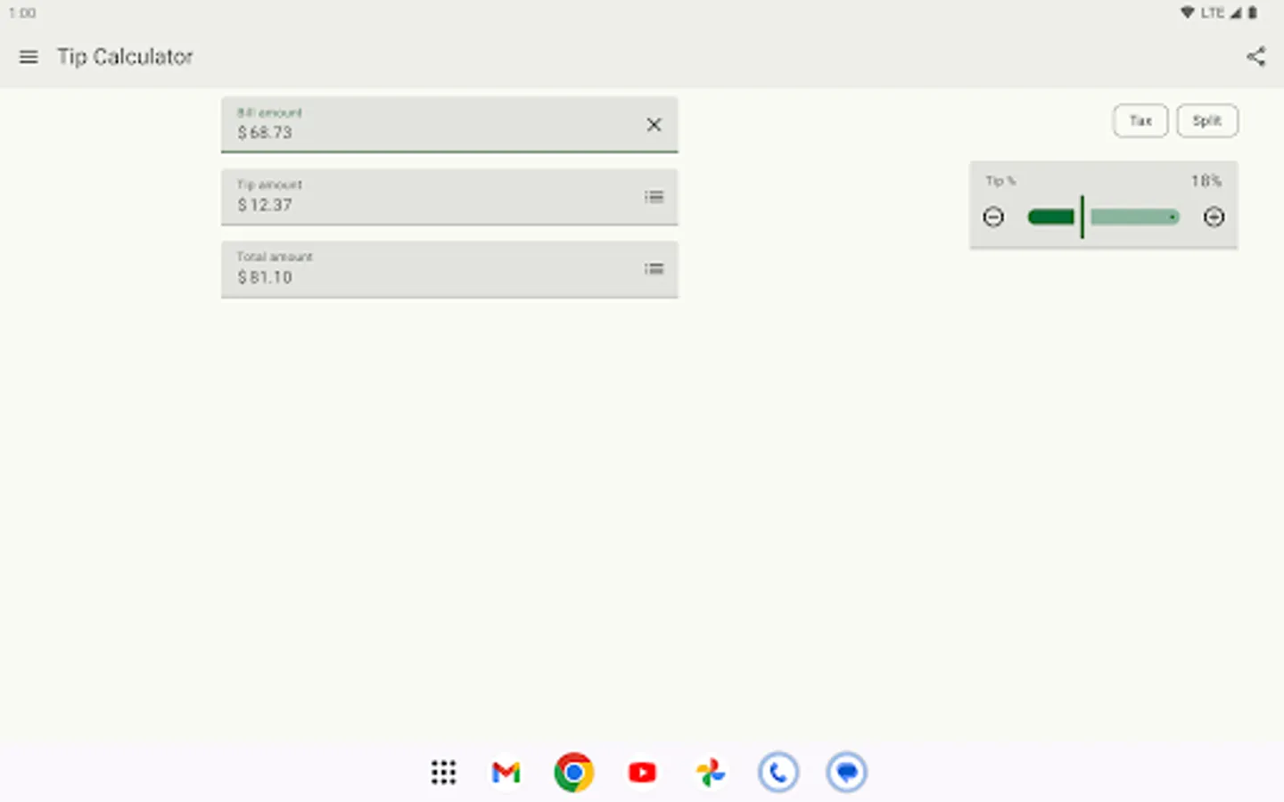
Task: Open the Messages app
Action: pyautogui.click(x=846, y=772)
